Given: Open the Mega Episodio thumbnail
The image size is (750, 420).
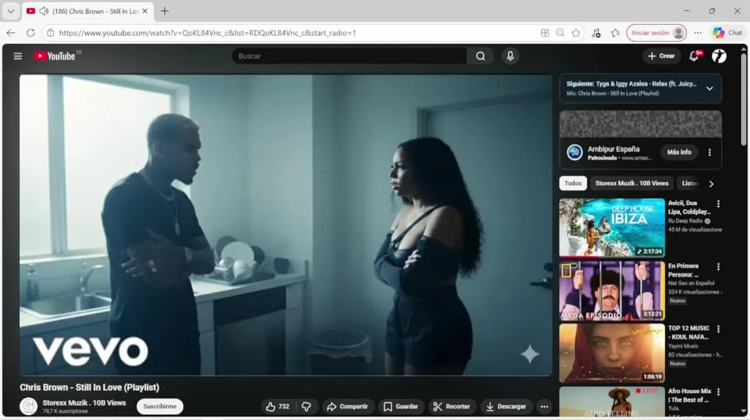Looking at the screenshot, I should point(612,290).
